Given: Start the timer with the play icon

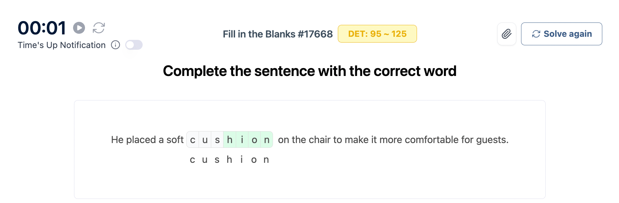Looking at the screenshot, I should point(79,28).
